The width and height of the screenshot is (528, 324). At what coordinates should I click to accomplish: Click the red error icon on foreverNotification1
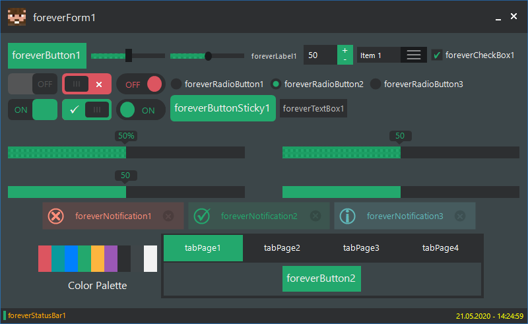point(56,216)
